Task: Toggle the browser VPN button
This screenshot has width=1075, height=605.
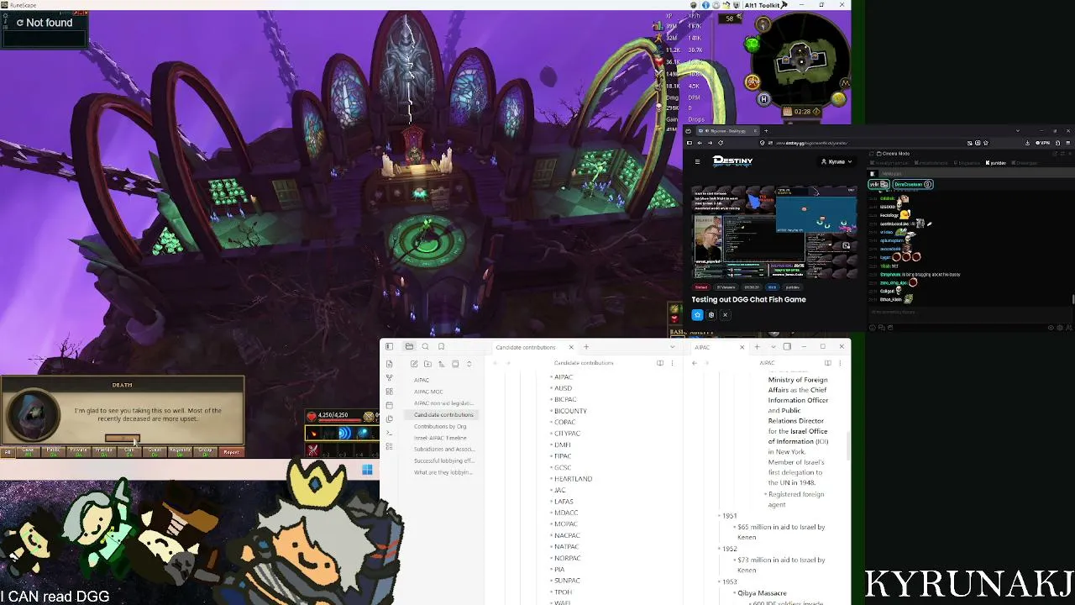Action: point(1042,143)
